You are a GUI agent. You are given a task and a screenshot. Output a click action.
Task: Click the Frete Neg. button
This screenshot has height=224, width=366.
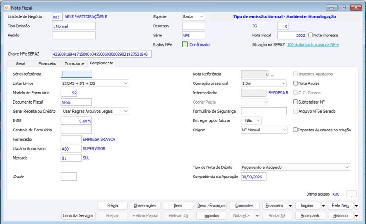(340, 206)
